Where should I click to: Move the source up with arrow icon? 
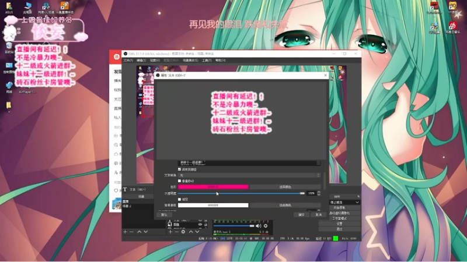(x=191, y=232)
